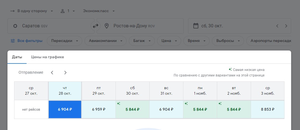Choose the 8 853 ₽ fare on 3 нояб.

tap(267, 109)
